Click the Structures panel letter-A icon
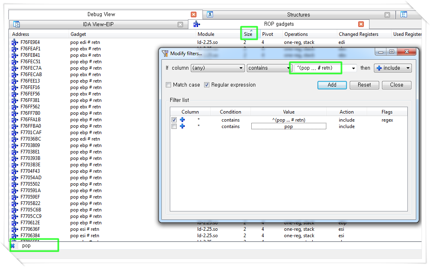 [210, 14]
